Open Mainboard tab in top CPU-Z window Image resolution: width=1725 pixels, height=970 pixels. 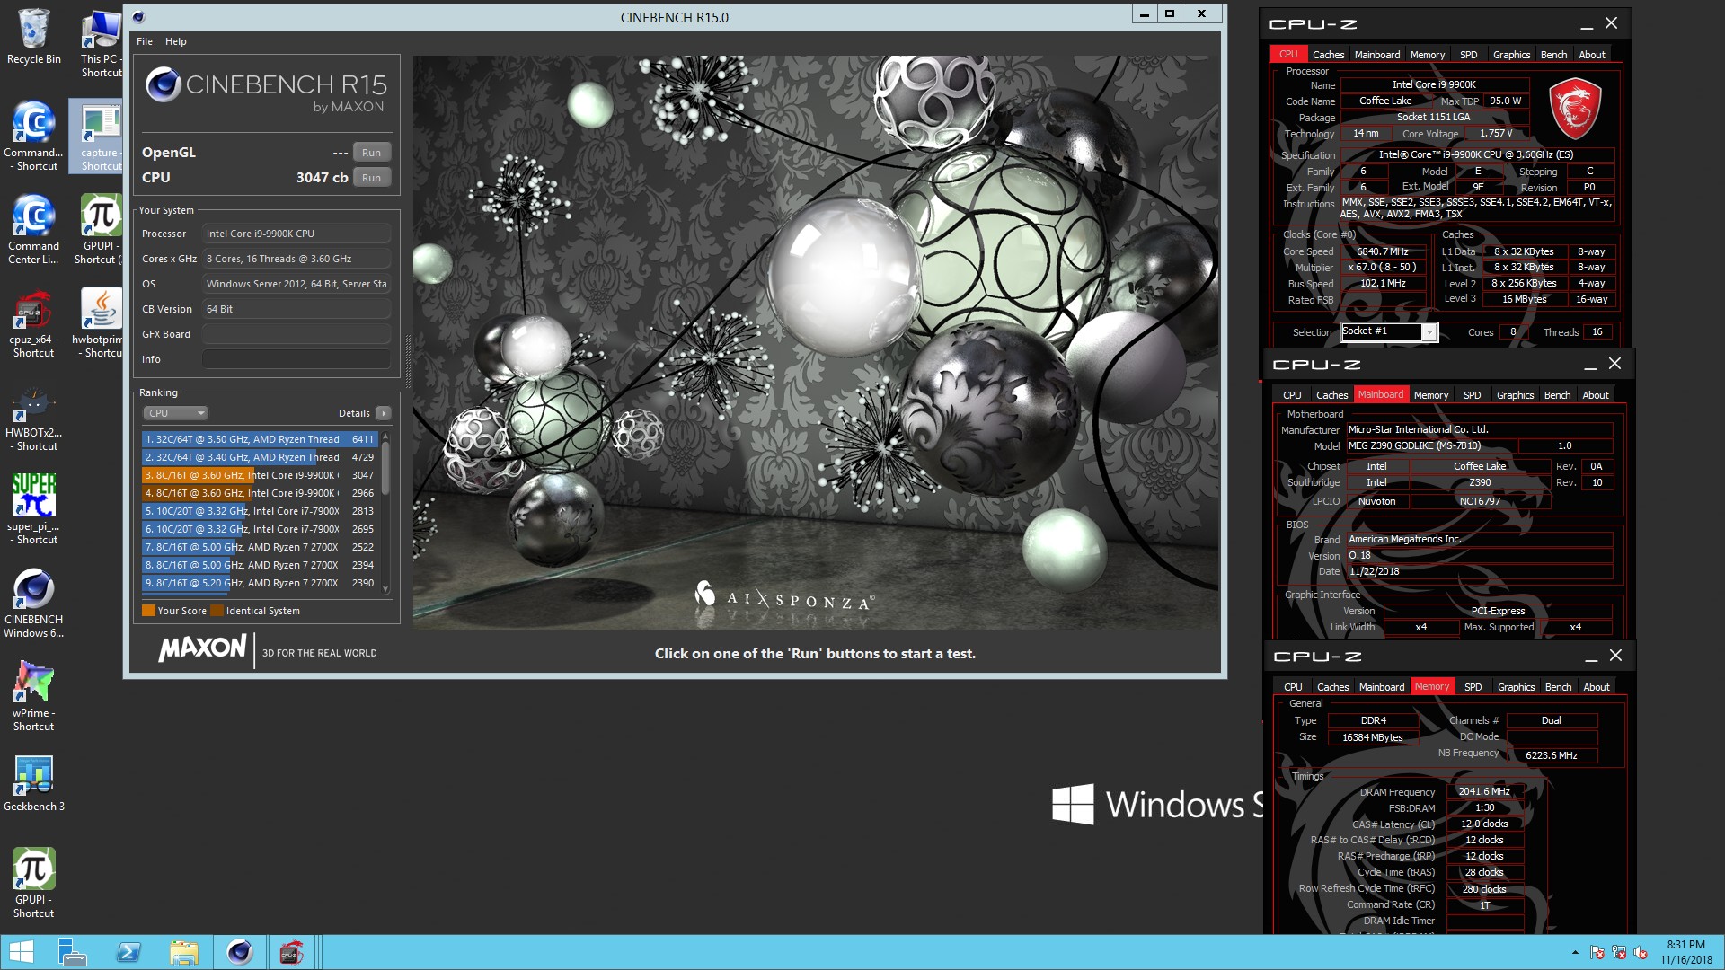pyautogui.click(x=1377, y=55)
